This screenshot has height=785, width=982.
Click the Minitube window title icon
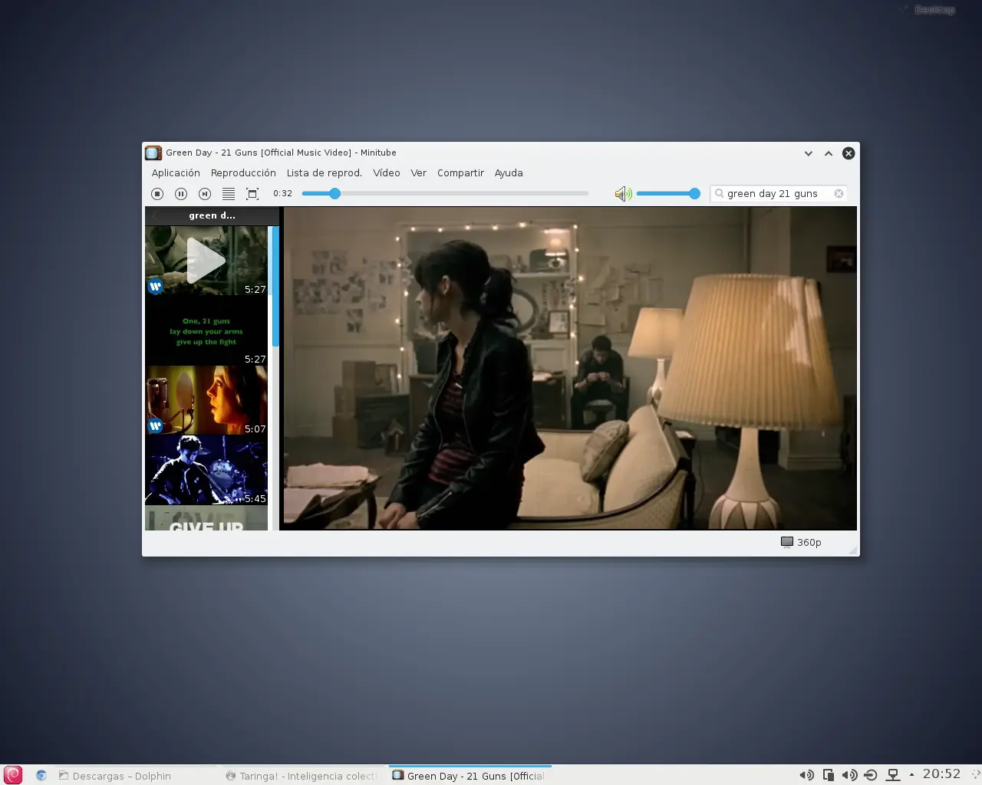coord(153,153)
